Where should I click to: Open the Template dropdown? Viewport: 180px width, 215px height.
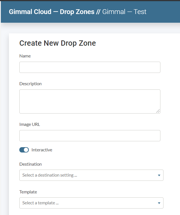[91, 203]
